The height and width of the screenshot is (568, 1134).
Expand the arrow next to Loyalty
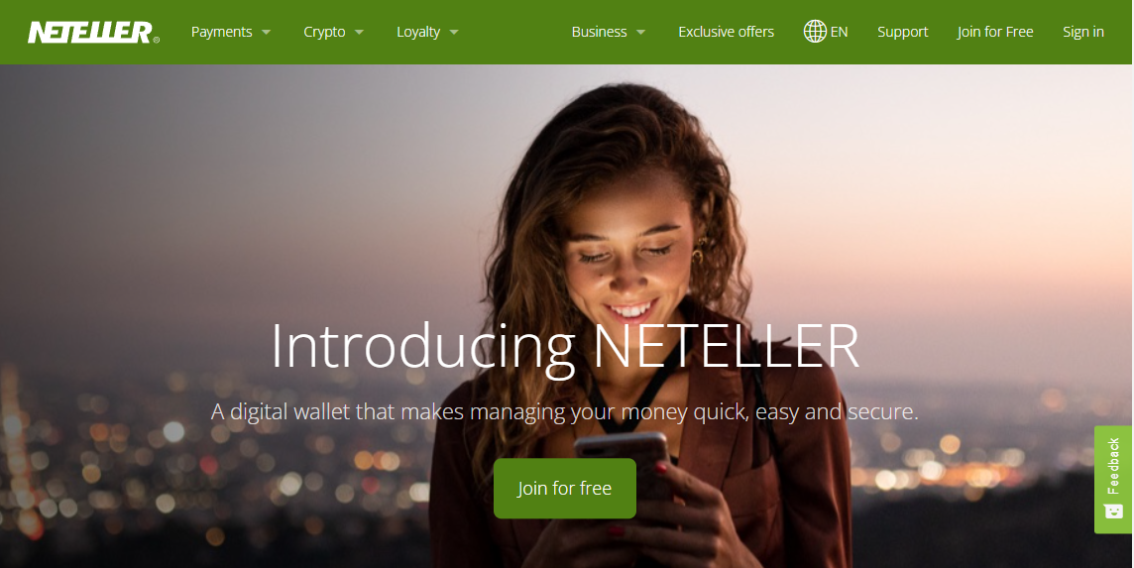454,33
